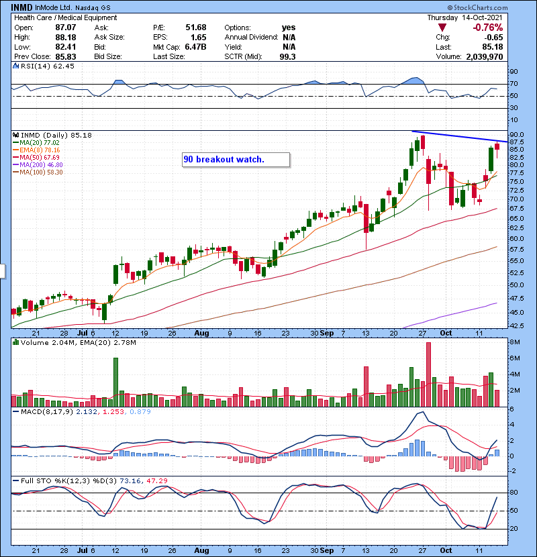Viewport: 537px width, 557px height.
Task: Click the EPS value 1.65
Action: (198, 38)
